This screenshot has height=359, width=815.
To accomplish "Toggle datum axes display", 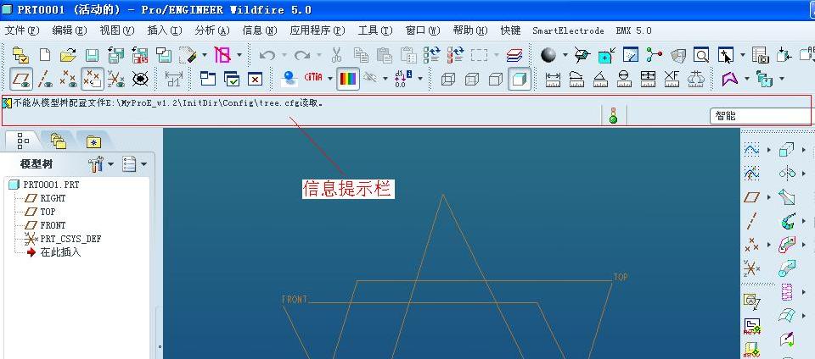I will click(x=45, y=79).
